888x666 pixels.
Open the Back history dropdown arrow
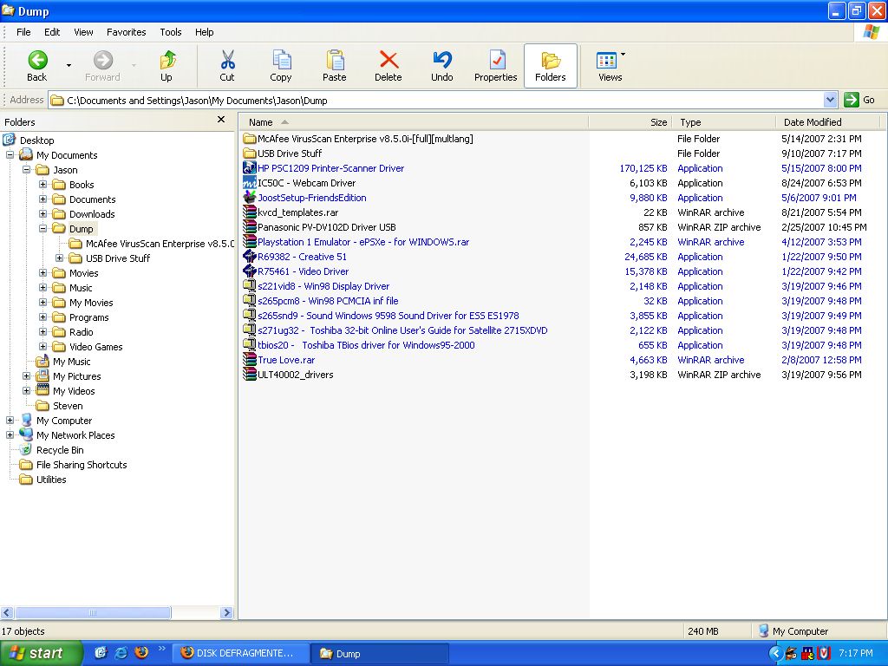69,66
